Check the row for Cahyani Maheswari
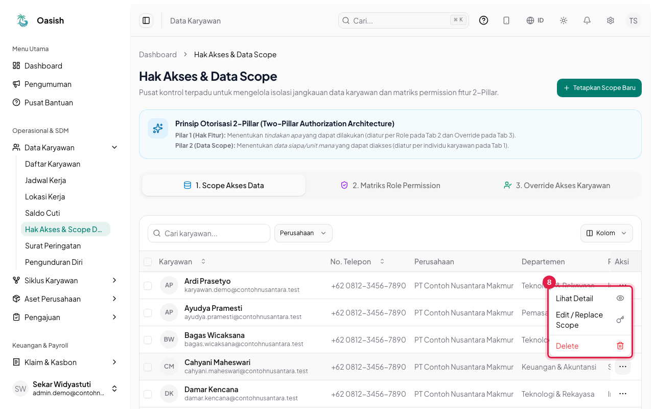The width and height of the screenshot is (654, 409). tap(148, 367)
